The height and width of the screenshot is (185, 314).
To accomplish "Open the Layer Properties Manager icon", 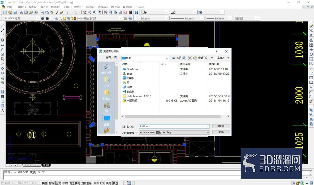I will click(56, 18).
